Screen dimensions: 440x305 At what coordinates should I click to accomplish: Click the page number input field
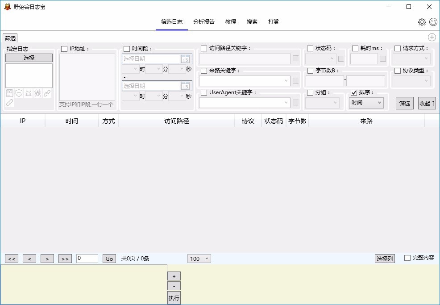coord(87,258)
